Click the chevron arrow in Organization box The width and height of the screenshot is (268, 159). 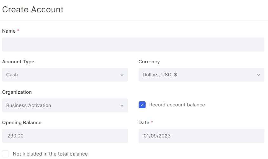pos(122,105)
